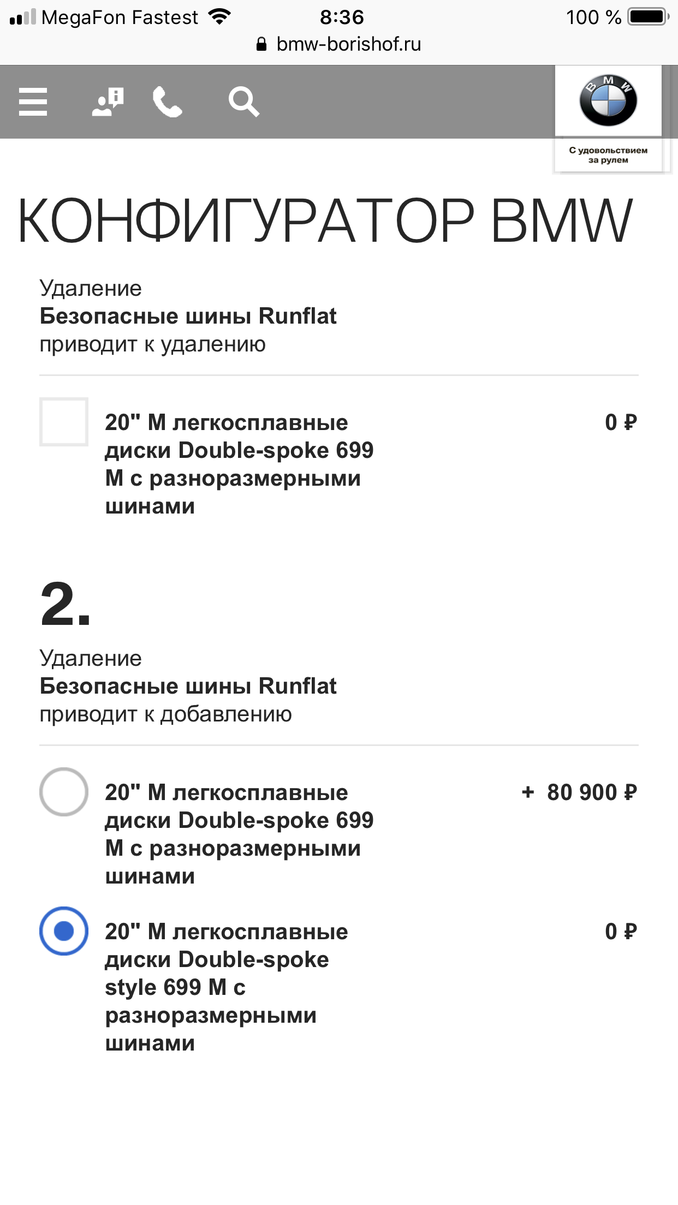The height and width of the screenshot is (1205, 678).
Task: Open the hamburger menu
Action: pos(33,102)
